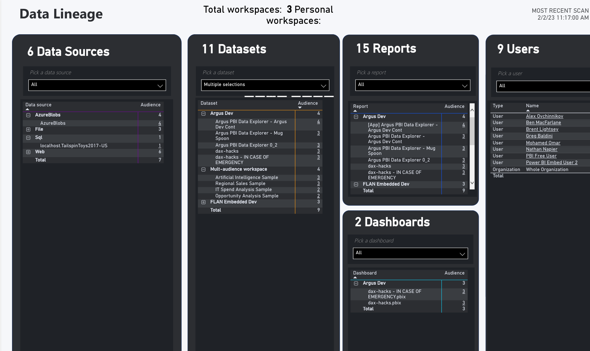Image resolution: width=590 pixels, height=351 pixels.
Task: Open PBI Free User link
Action: click(x=541, y=156)
